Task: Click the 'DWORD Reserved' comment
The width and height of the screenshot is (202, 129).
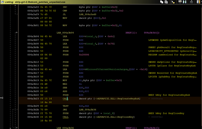Action: coord(173,73)
